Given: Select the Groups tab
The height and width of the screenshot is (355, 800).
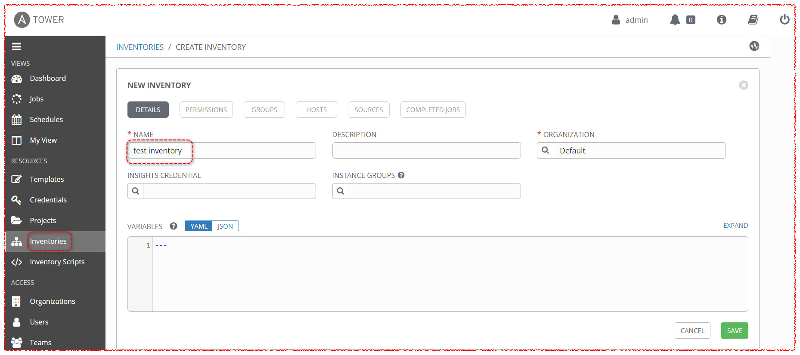Looking at the screenshot, I should coord(264,110).
